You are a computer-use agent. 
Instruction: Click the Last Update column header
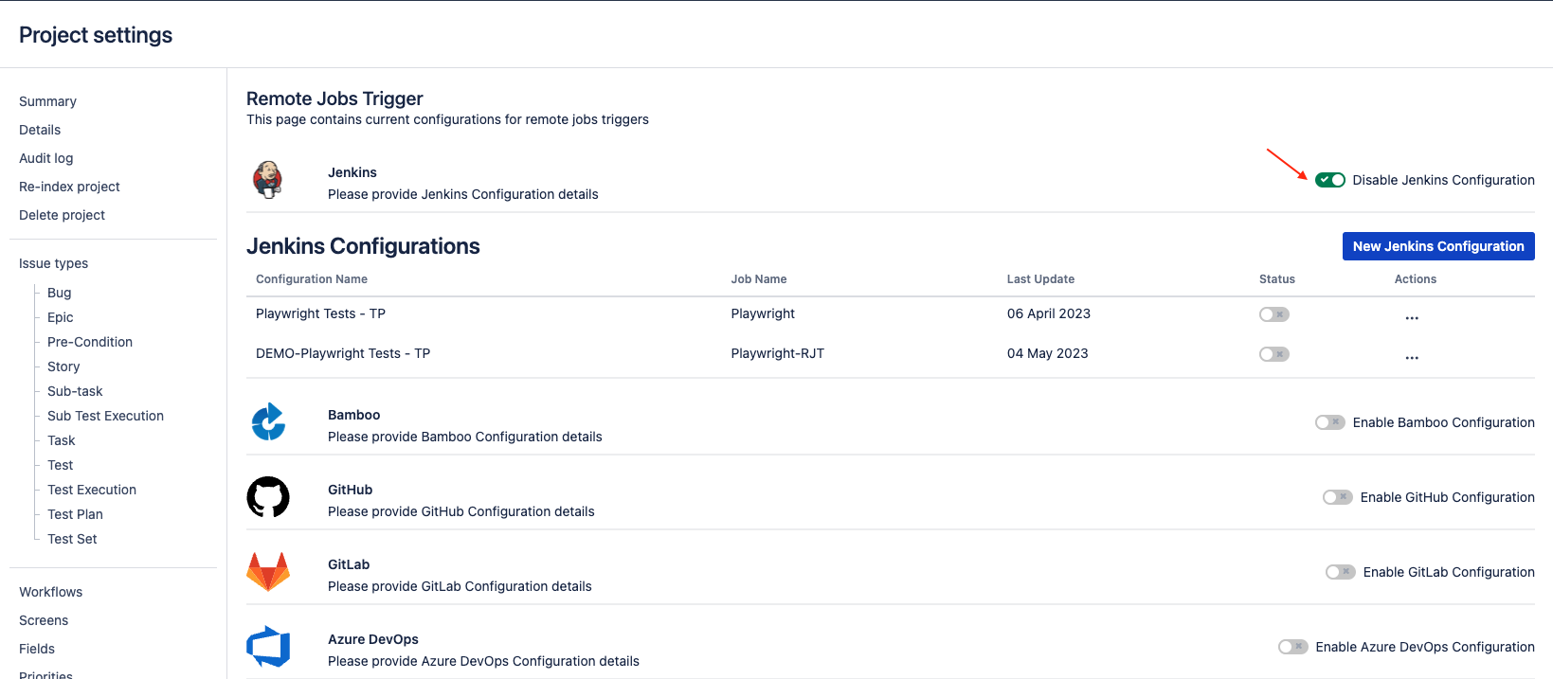click(x=1040, y=279)
